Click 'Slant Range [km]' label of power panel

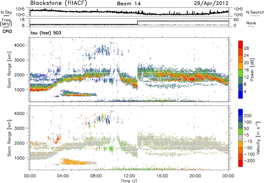[9, 70]
